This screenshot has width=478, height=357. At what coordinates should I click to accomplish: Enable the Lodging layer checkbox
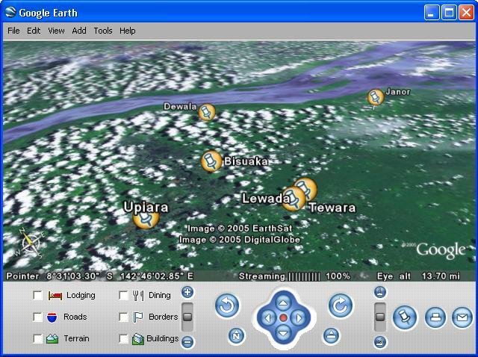click(37, 296)
